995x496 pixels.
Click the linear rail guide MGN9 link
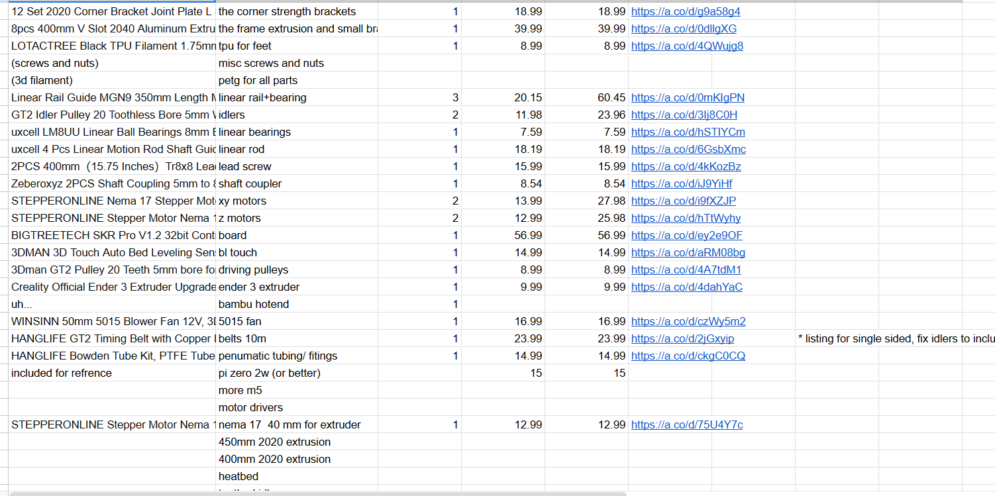pos(688,97)
